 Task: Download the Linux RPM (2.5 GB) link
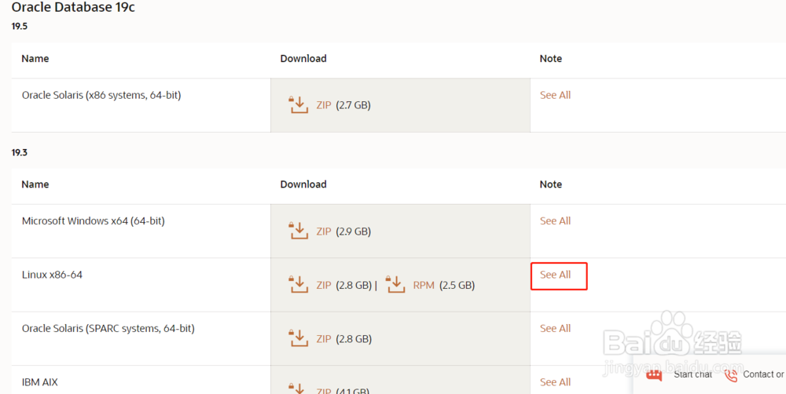pyautogui.click(x=424, y=285)
